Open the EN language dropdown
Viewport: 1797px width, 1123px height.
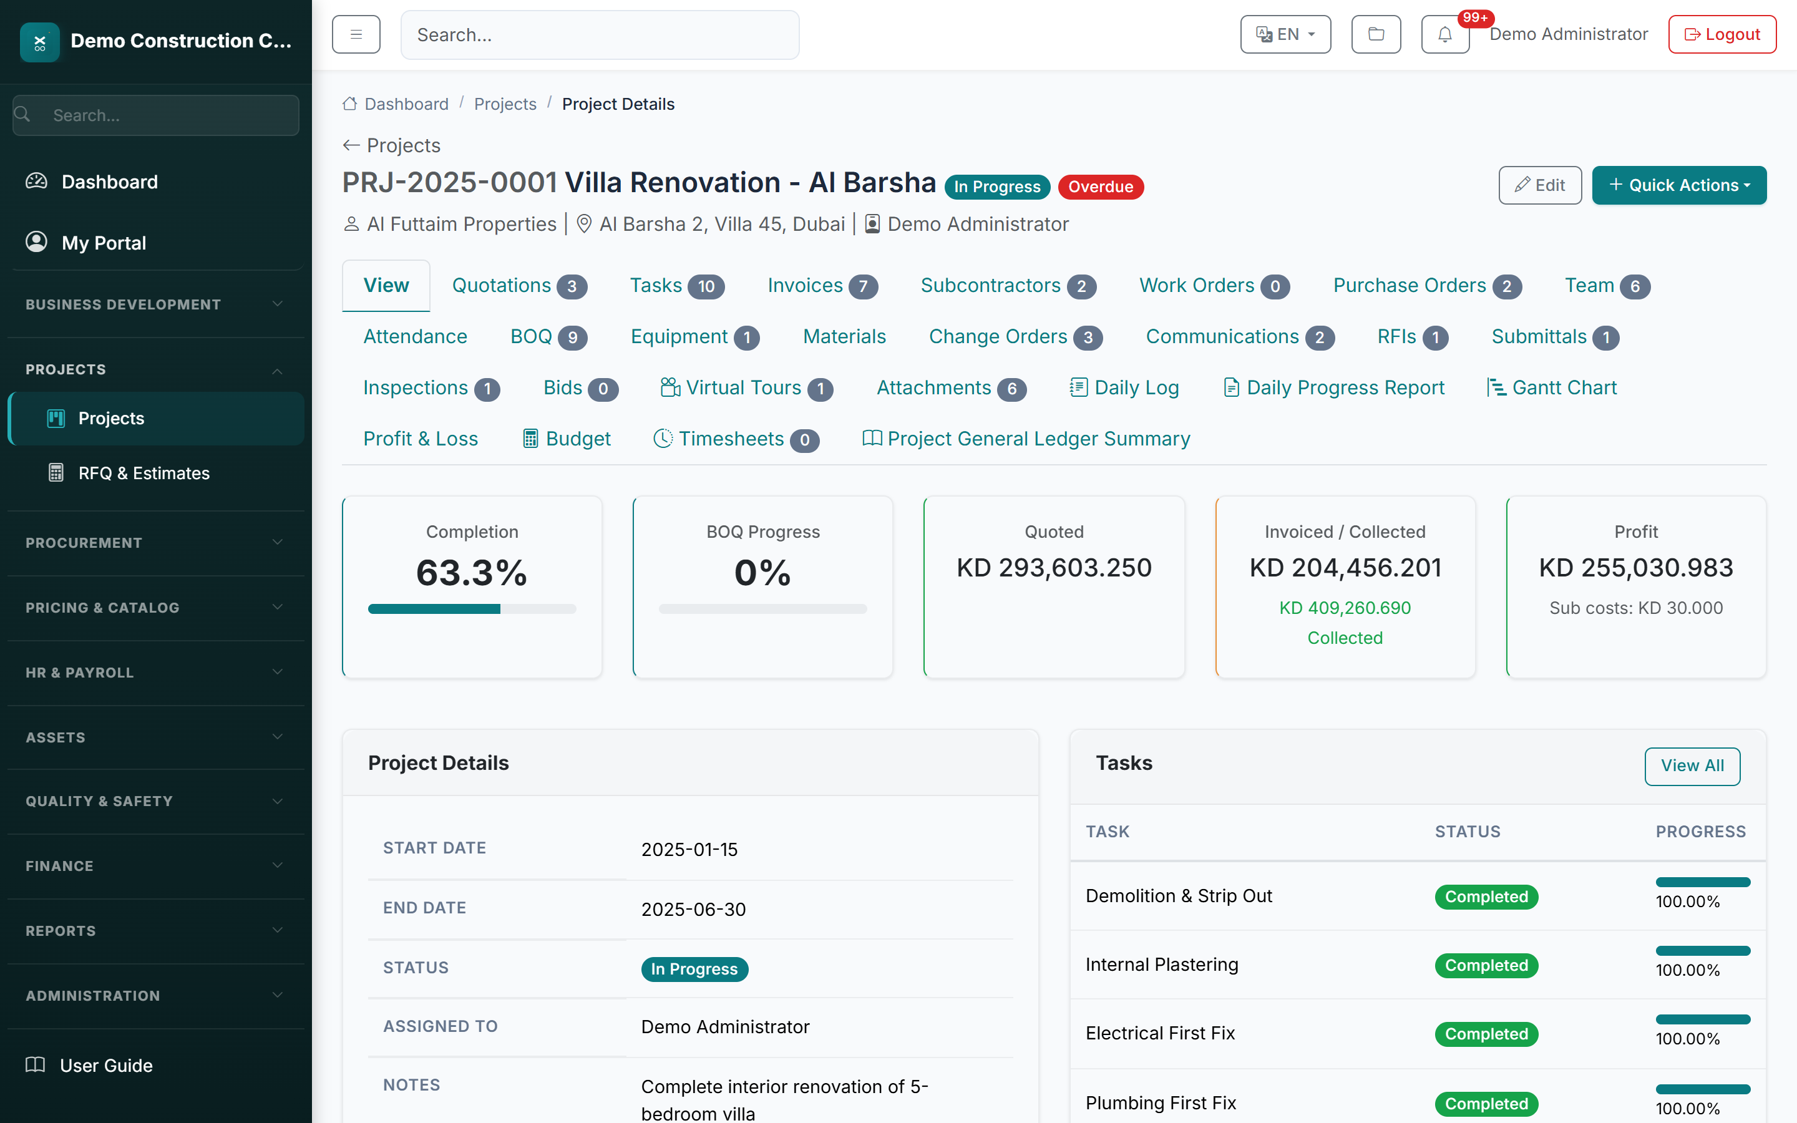(x=1285, y=34)
